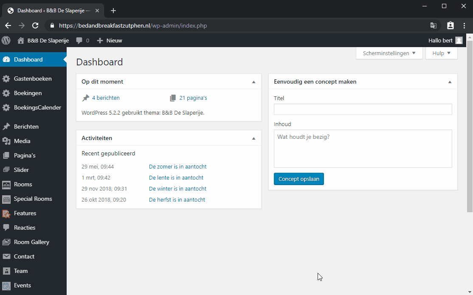Viewport: 473px width, 295px height.
Task: Click the Concept opslaan button
Action: tap(298, 179)
